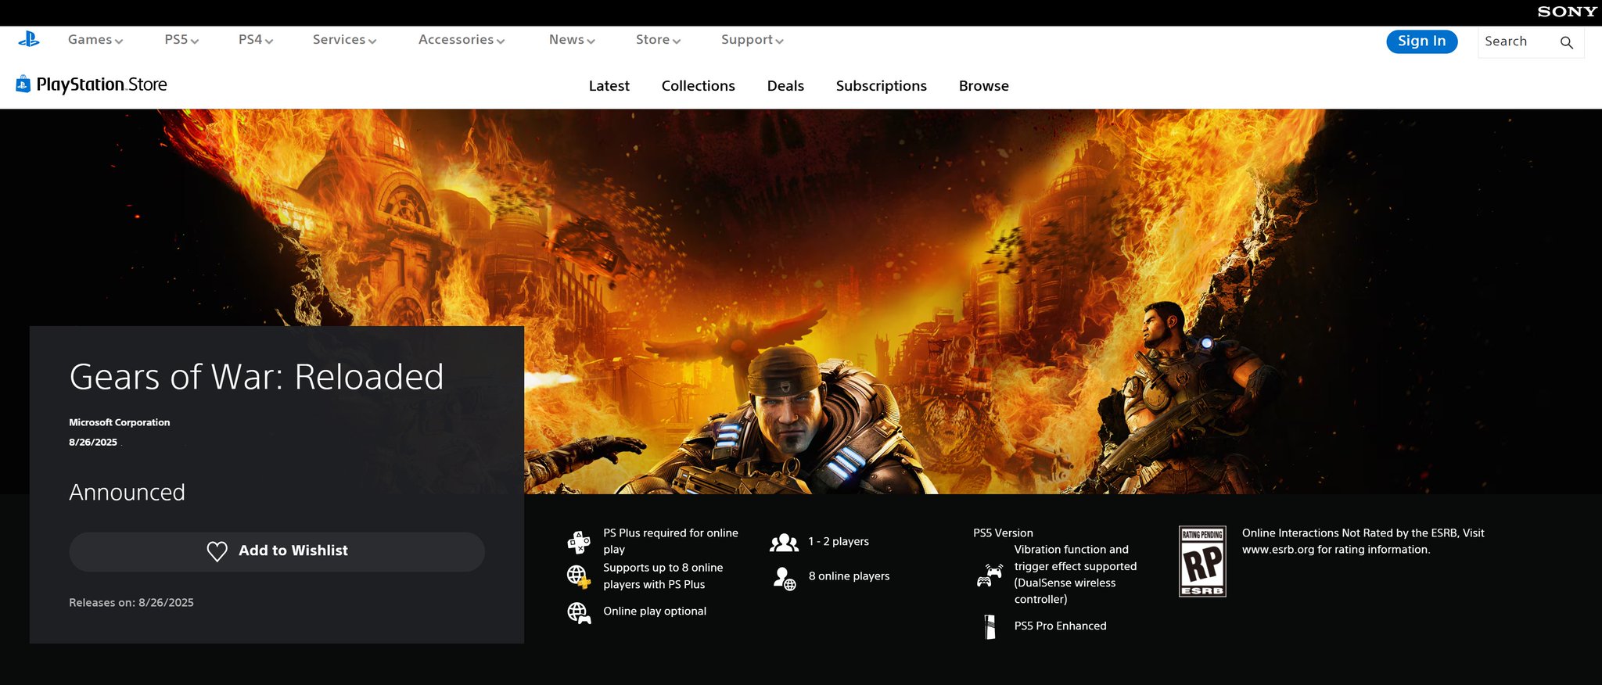Viewport: 1602px width, 685px height.
Task: Click the 1 - 2 players group icon
Action: click(784, 542)
